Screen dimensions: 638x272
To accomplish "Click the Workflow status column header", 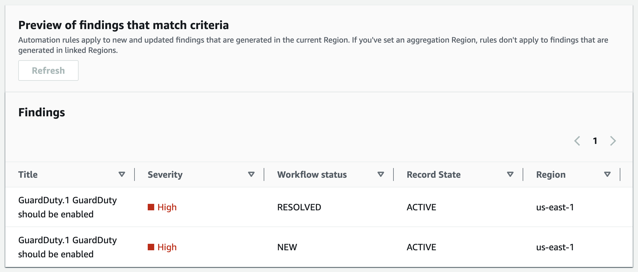I will (312, 174).
